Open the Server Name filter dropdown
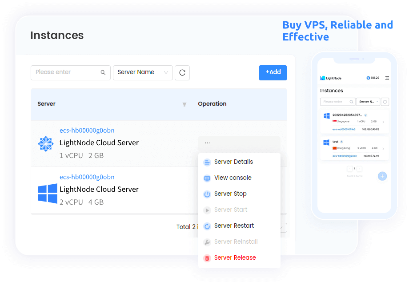The width and height of the screenshot is (409, 289). coord(143,72)
